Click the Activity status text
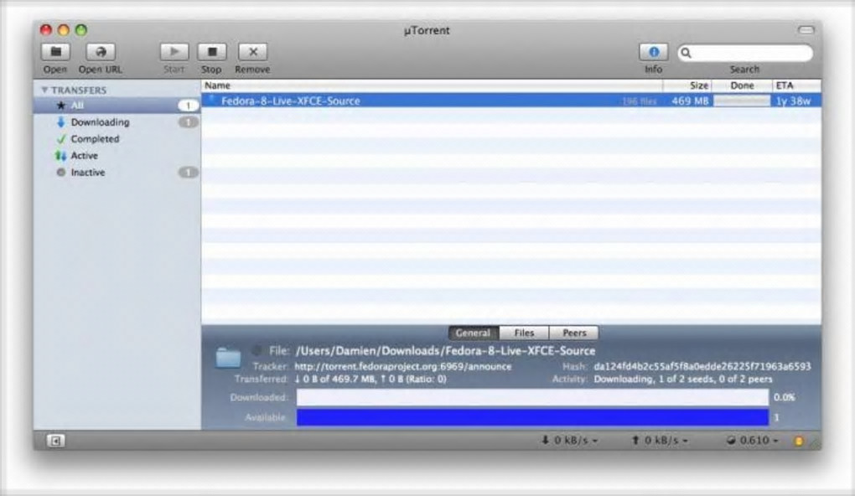Image resolution: width=855 pixels, height=496 pixels. (x=682, y=380)
